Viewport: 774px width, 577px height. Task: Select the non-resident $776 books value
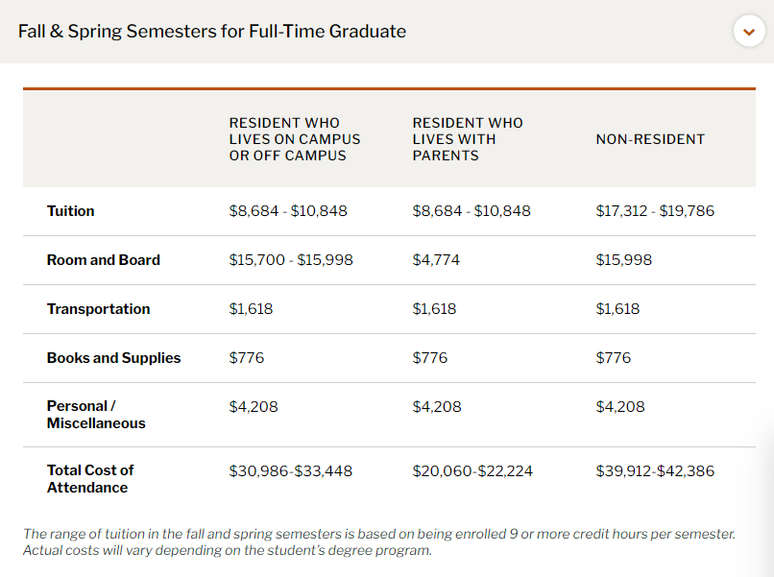614,358
